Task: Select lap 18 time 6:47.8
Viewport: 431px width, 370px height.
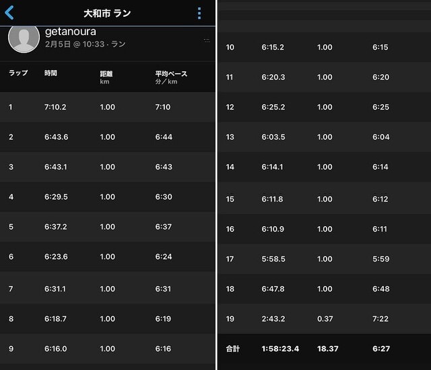Action: tap(273, 289)
